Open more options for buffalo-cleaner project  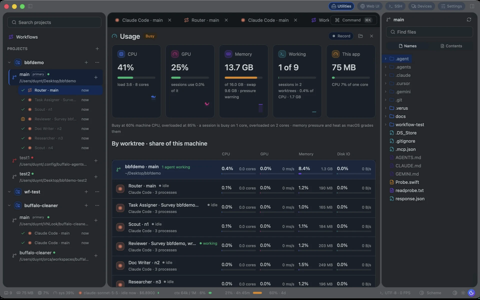(97, 205)
